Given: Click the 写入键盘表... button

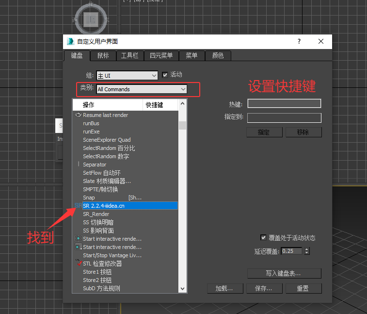Looking at the screenshot, I should pyautogui.click(x=284, y=273).
